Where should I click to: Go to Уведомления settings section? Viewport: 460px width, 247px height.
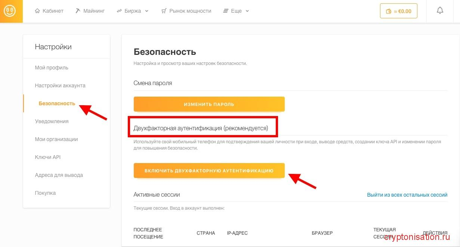[52, 121]
